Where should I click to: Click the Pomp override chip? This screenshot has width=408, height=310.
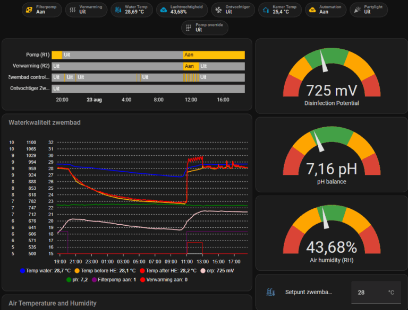pos(205,28)
